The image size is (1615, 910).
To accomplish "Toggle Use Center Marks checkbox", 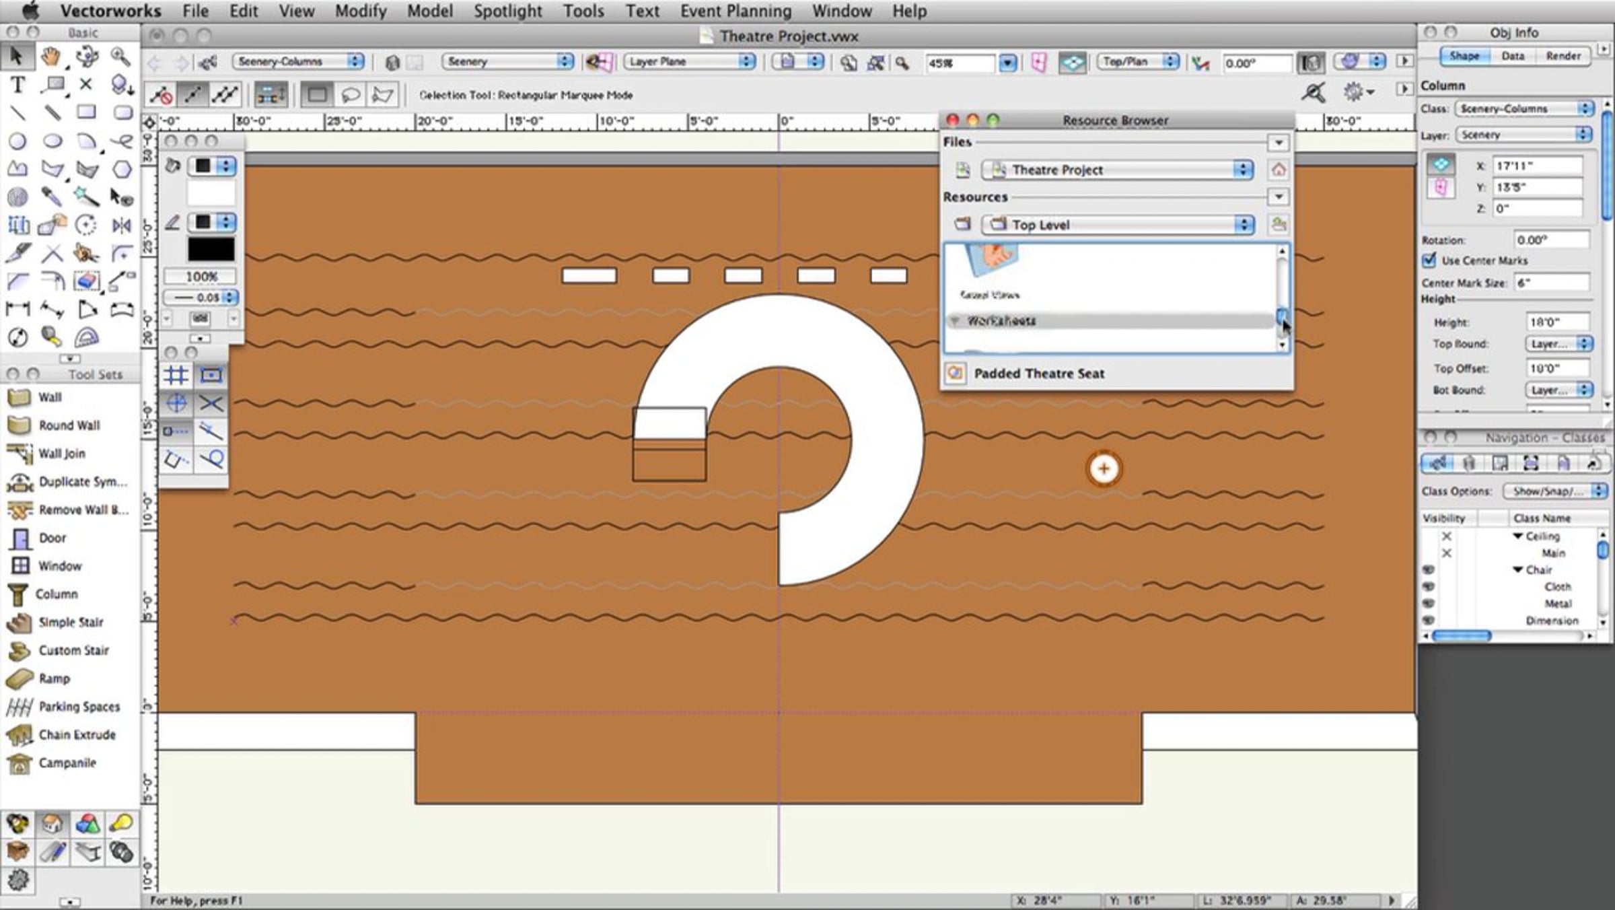I will coord(1429,260).
